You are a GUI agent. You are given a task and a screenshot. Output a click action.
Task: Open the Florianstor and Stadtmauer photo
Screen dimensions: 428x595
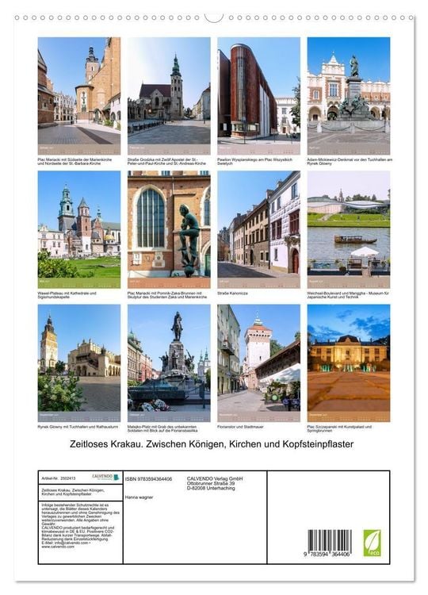click(259, 363)
